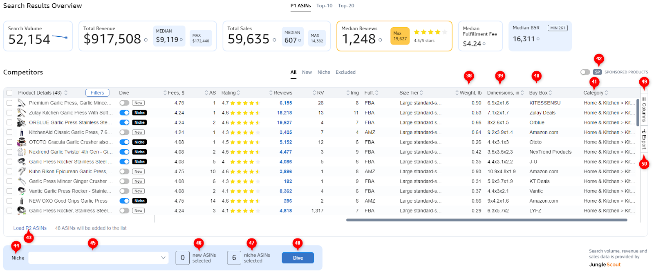This screenshot has height=276, width=654.
Task: Click the Load P2 ASINs link
Action: click(30, 228)
